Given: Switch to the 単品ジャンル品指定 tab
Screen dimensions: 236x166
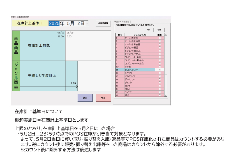Looking at the screenshot, I should coord(122,21).
